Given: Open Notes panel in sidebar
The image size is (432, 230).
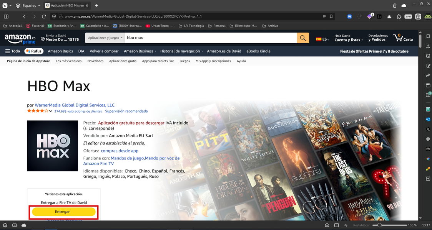Looking at the screenshot, I should 428,66.
